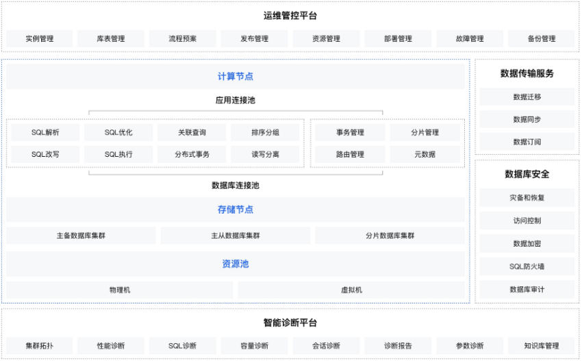Select the SQL诊断 box
The width and height of the screenshot is (582, 361).
[183, 346]
